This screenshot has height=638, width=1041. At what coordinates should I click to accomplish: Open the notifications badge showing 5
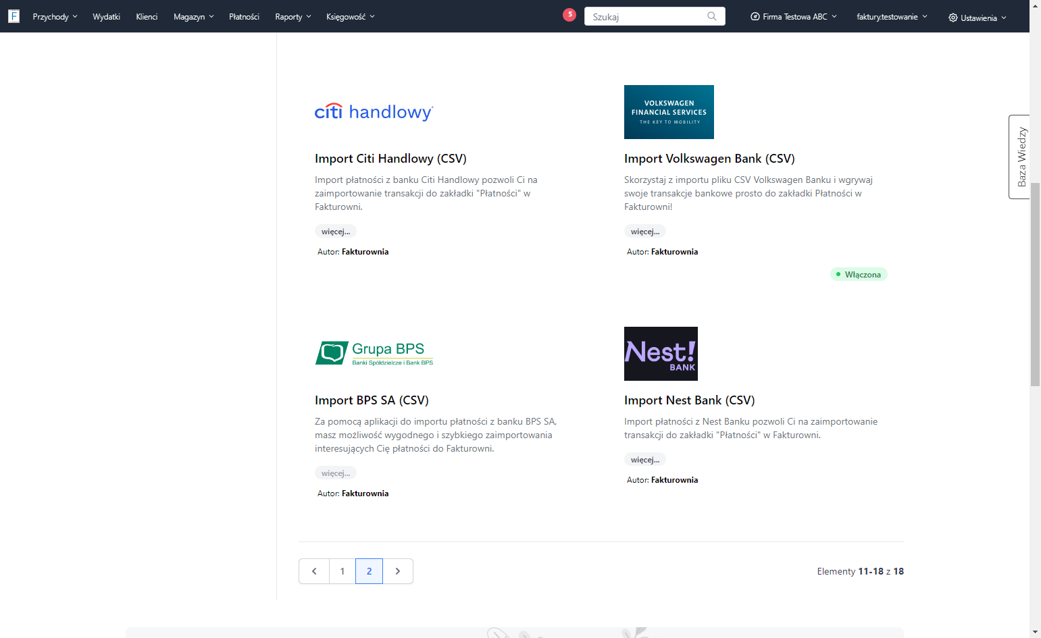(569, 14)
